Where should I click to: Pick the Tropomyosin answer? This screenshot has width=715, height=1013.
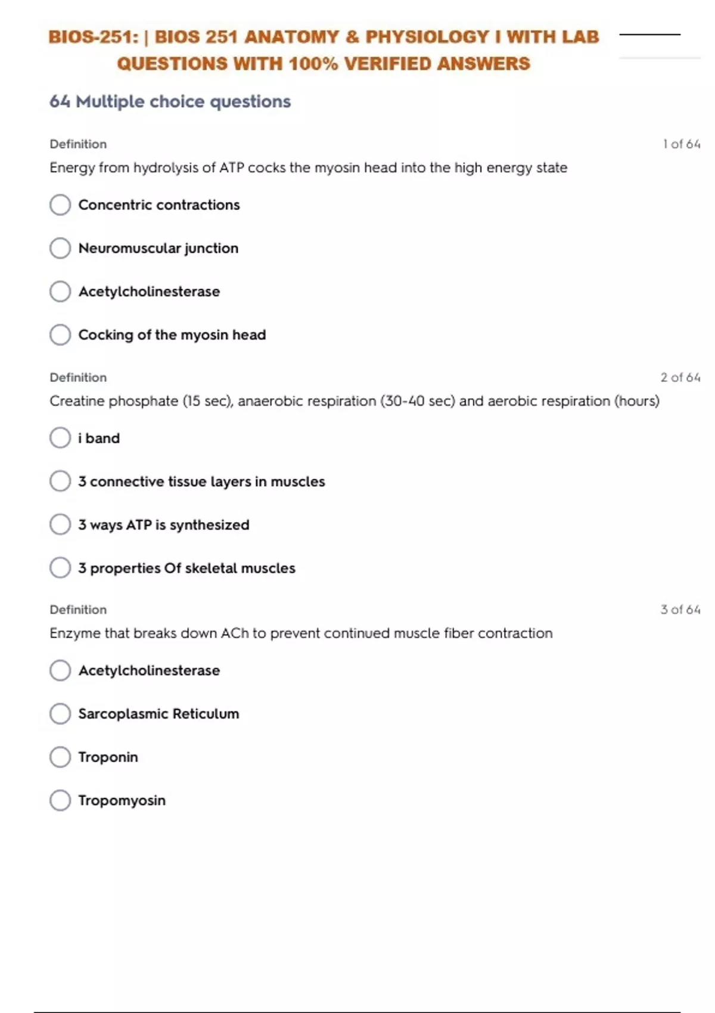pyautogui.click(x=60, y=800)
